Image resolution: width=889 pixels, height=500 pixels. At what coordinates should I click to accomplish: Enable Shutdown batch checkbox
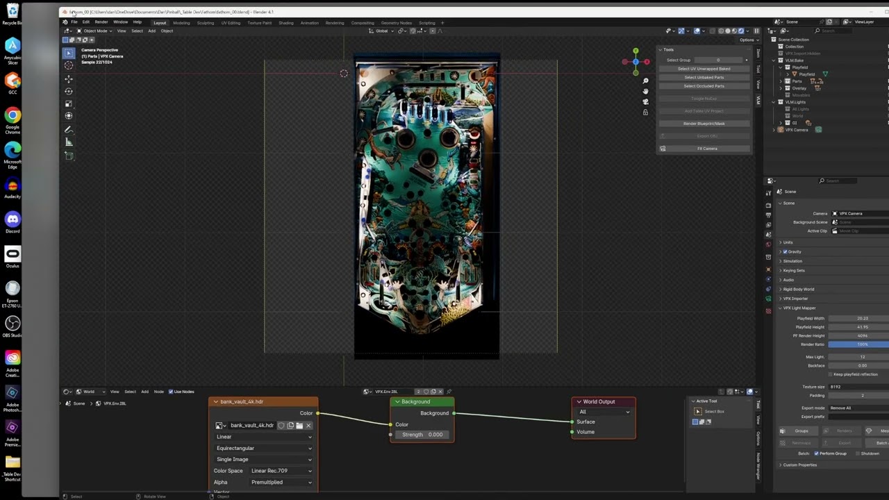856,453
